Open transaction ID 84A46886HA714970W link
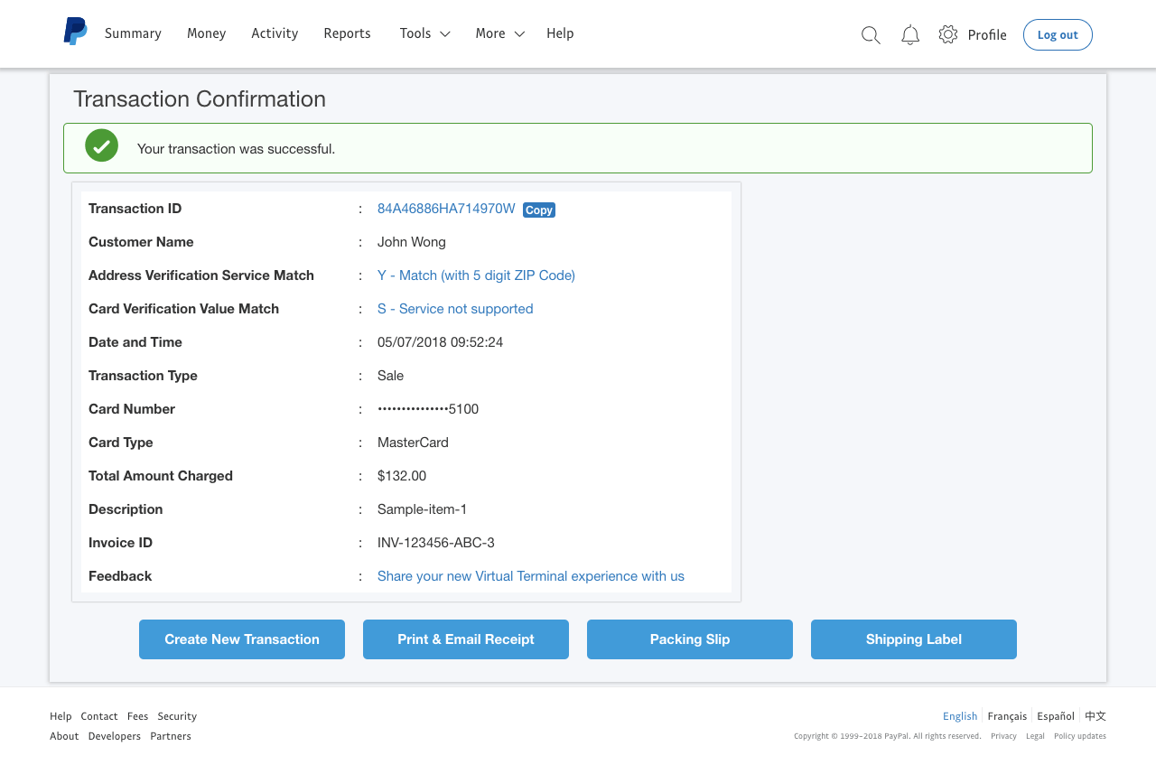This screenshot has height=774, width=1156. (x=446, y=209)
